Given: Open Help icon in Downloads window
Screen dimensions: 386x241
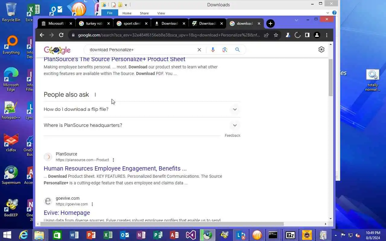Looking at the screenshot, I should tap(334, 13).
